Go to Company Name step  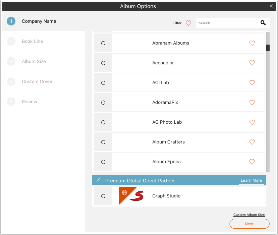click(x=39, y=21)
